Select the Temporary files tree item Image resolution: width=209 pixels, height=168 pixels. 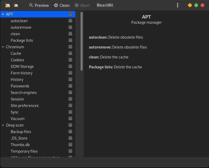pyautogui.click(x=24, y=151)
